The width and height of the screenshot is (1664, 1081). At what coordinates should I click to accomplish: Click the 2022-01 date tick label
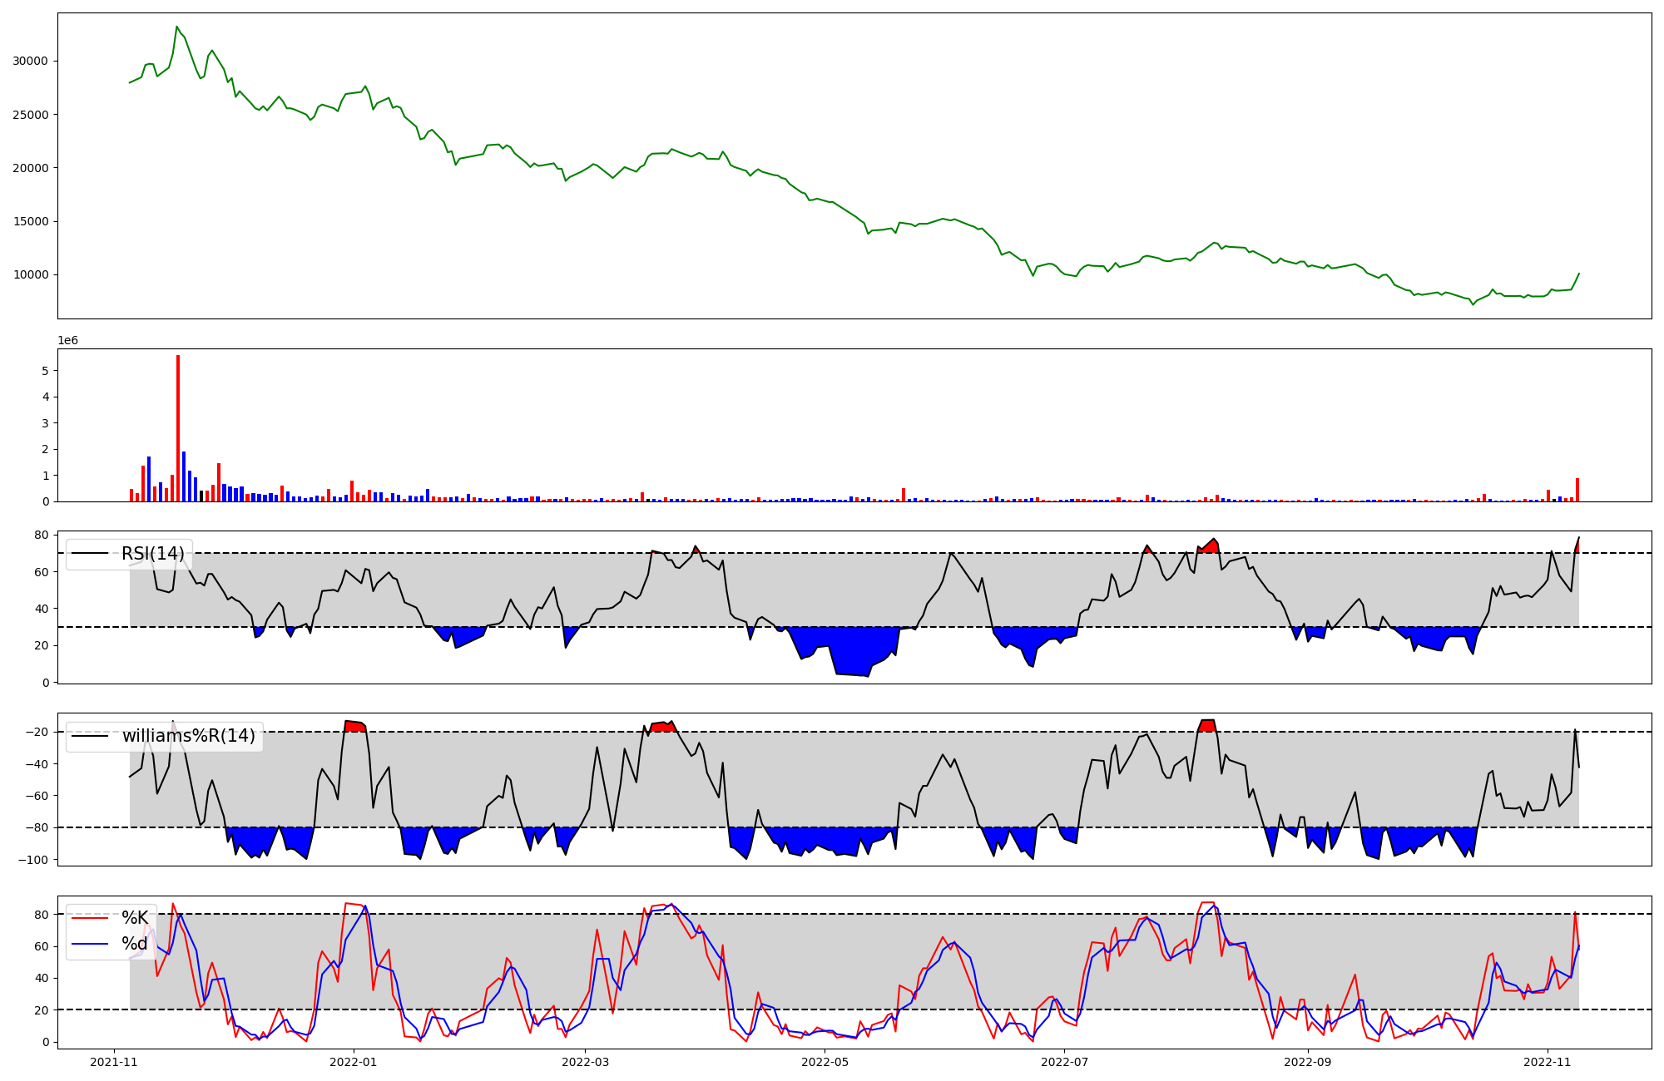(x=354, y=1062)
